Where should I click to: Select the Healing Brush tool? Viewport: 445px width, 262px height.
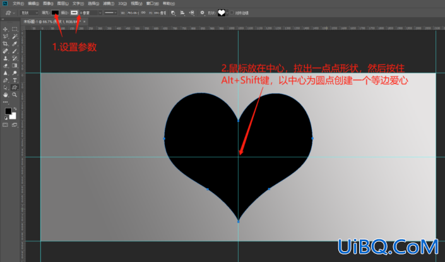tap(5, 51)
